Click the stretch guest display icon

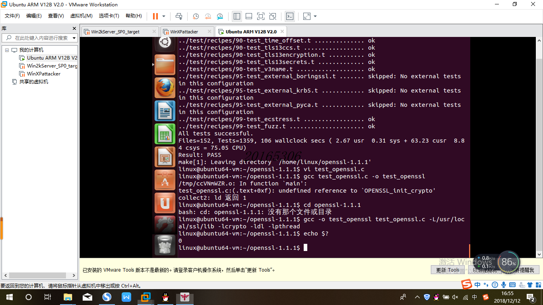click(307, 16)
